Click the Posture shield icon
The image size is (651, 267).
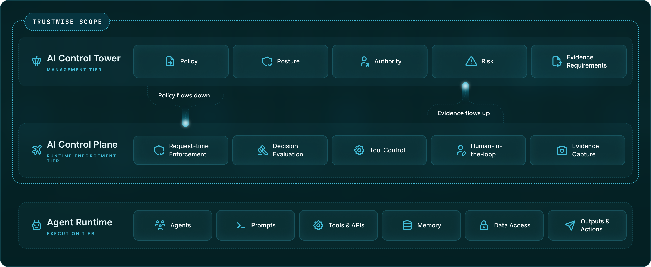tap(267, 61)
